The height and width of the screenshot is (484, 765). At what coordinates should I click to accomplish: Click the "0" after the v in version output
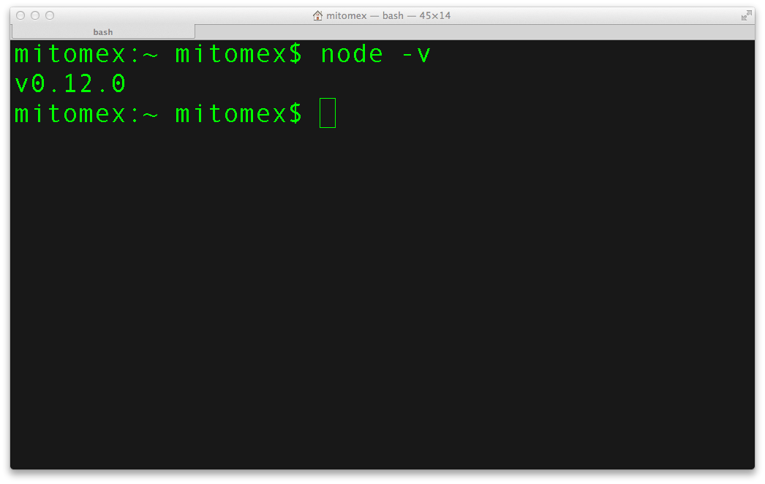tap(38, 83)
